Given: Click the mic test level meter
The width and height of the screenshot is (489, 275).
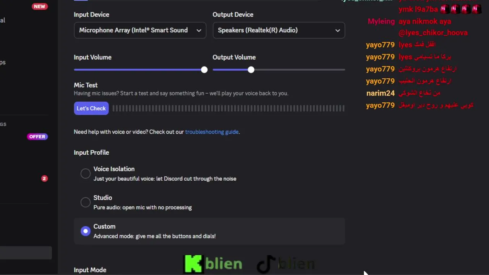Looking at the screenshot, I should [228, 108].
